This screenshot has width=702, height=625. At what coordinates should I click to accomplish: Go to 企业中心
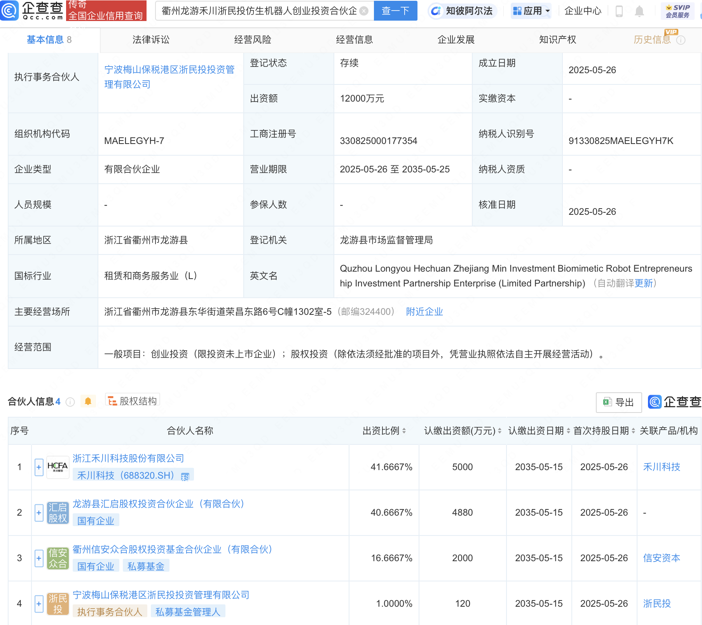point(583,11)
